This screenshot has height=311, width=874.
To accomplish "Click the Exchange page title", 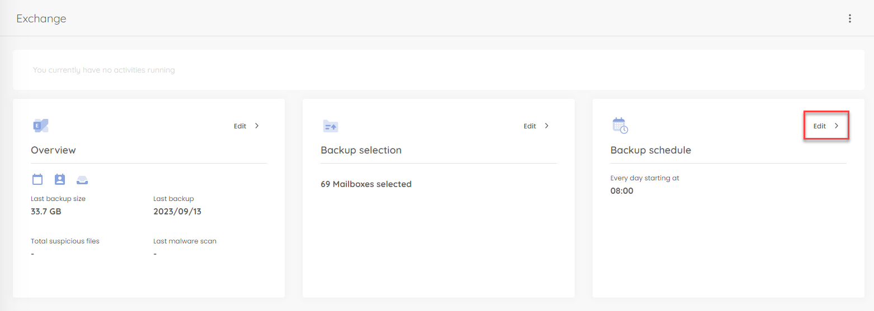I will point(41,18).
